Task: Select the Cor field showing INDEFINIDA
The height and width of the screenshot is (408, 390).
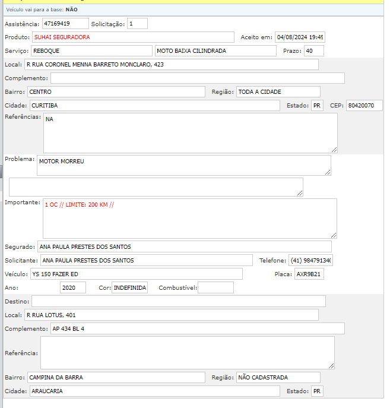Action: click(x=129, y=288)
